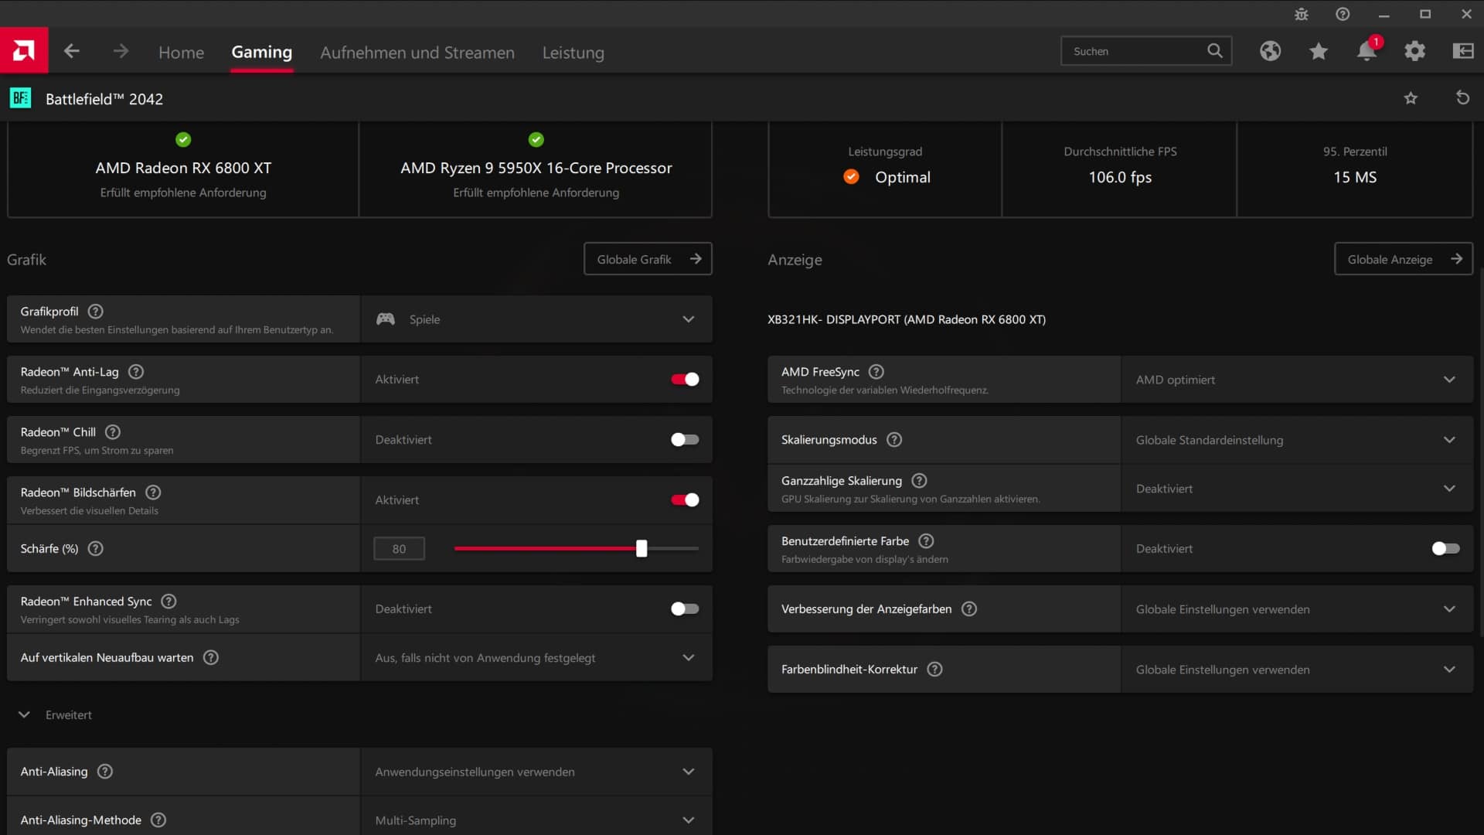Click AMD Ryzen 9 5950X processor card
The height and width of the screenshot is (835, 1484).
click(536, 169)
